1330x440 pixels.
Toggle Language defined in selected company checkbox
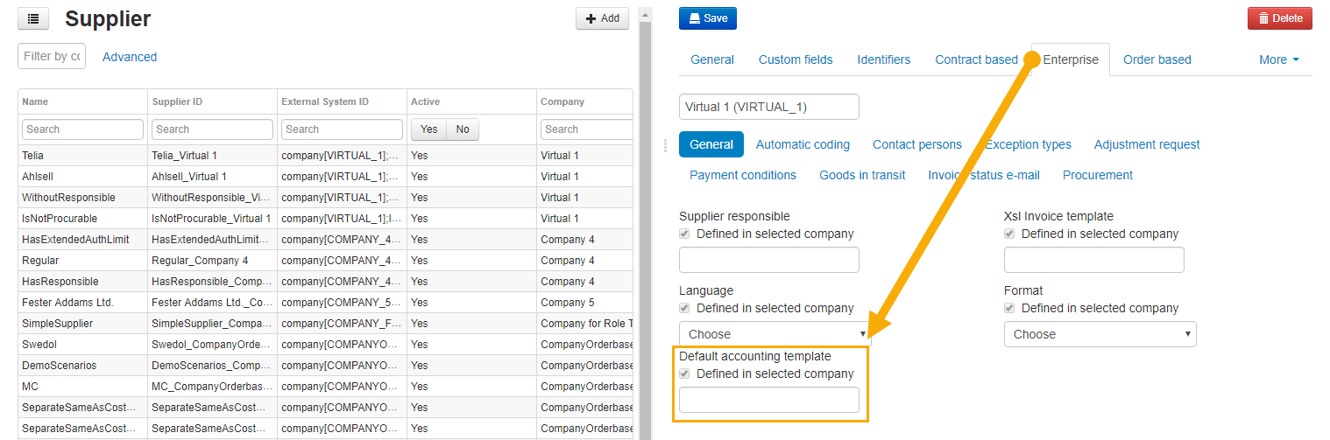(x=685, y=308)
